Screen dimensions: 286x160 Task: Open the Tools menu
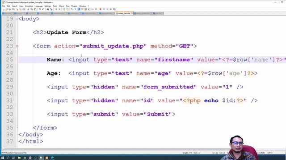[x=55, y=6]
